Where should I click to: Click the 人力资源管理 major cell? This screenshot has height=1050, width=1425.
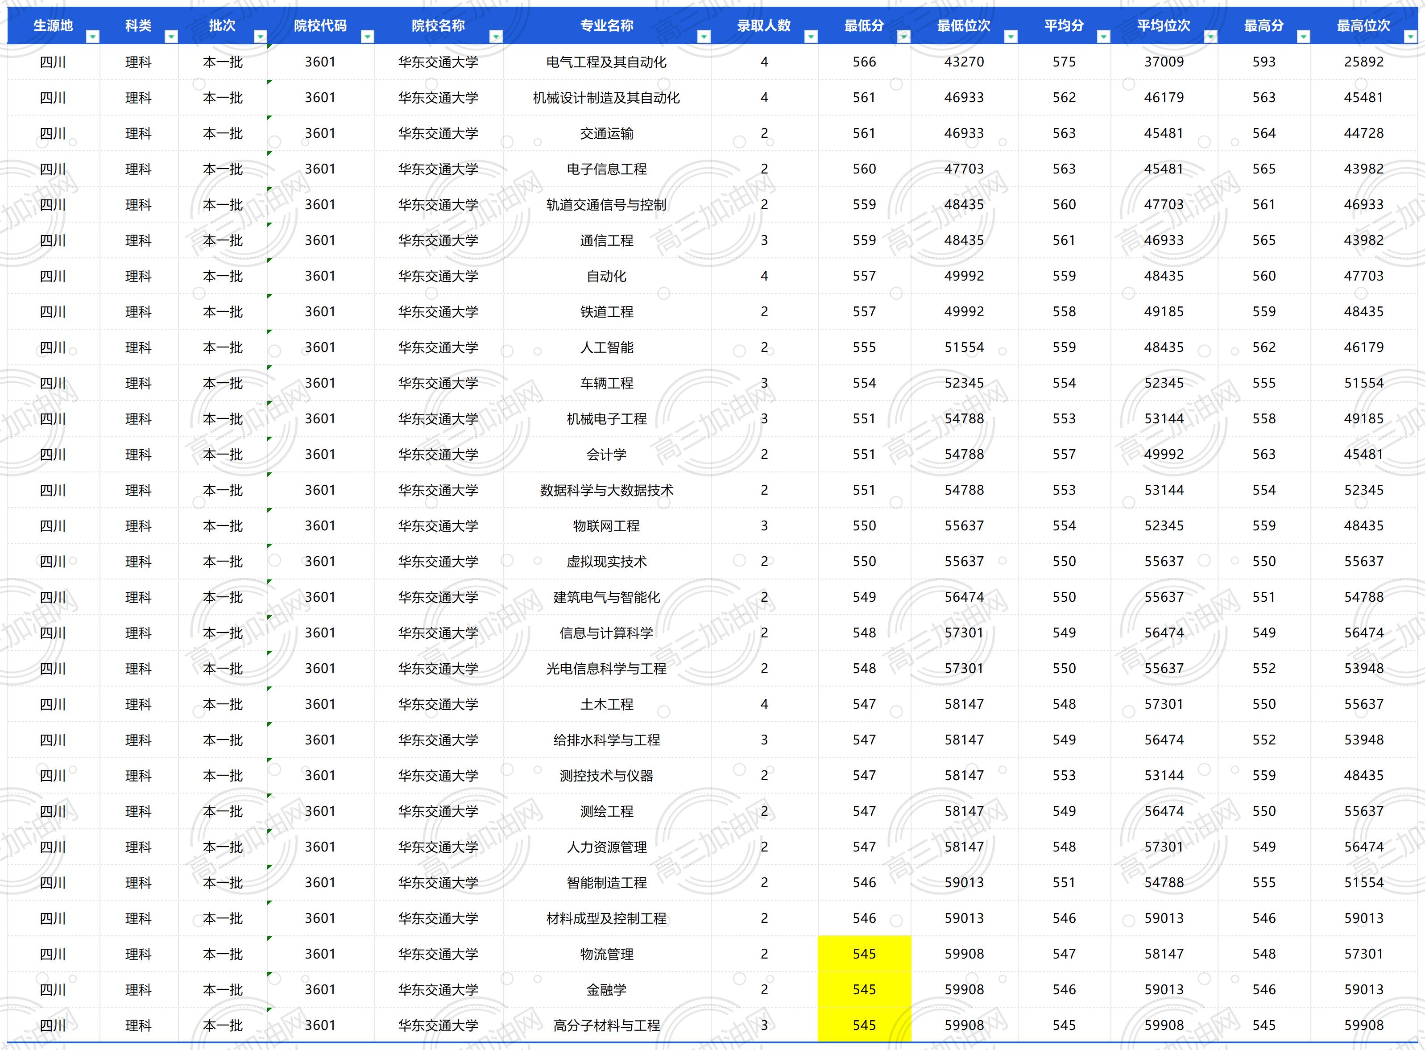click(607, 847)
